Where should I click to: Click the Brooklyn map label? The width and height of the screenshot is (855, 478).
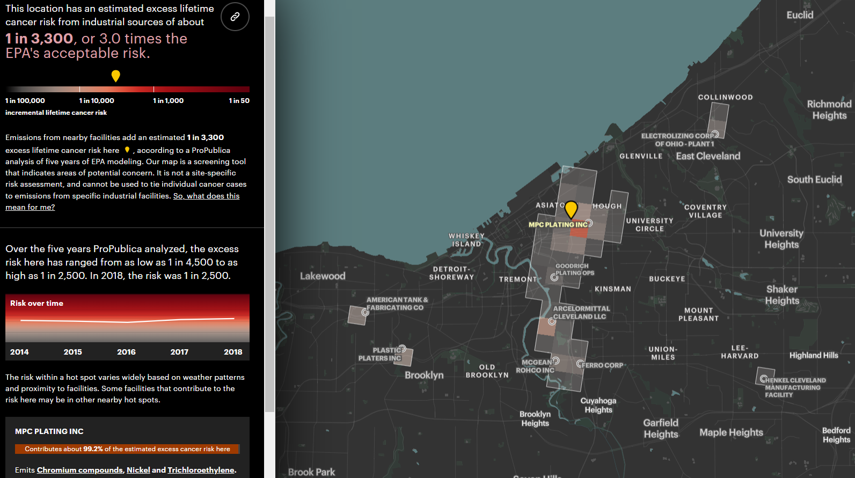coord(424,375)
